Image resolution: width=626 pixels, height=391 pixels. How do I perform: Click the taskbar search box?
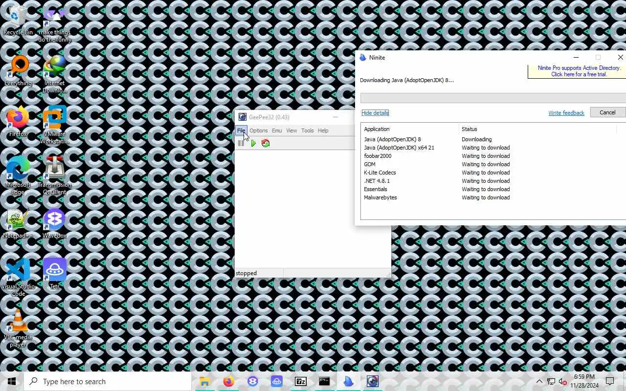point(108,381)
